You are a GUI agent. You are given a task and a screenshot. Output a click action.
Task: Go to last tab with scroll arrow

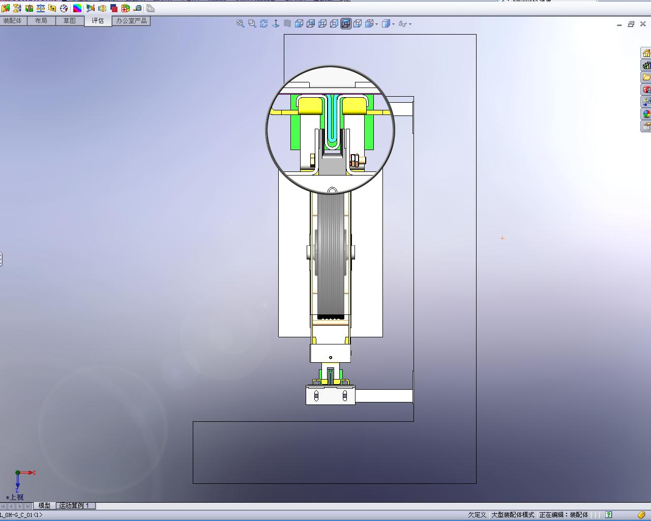point(28,506)
